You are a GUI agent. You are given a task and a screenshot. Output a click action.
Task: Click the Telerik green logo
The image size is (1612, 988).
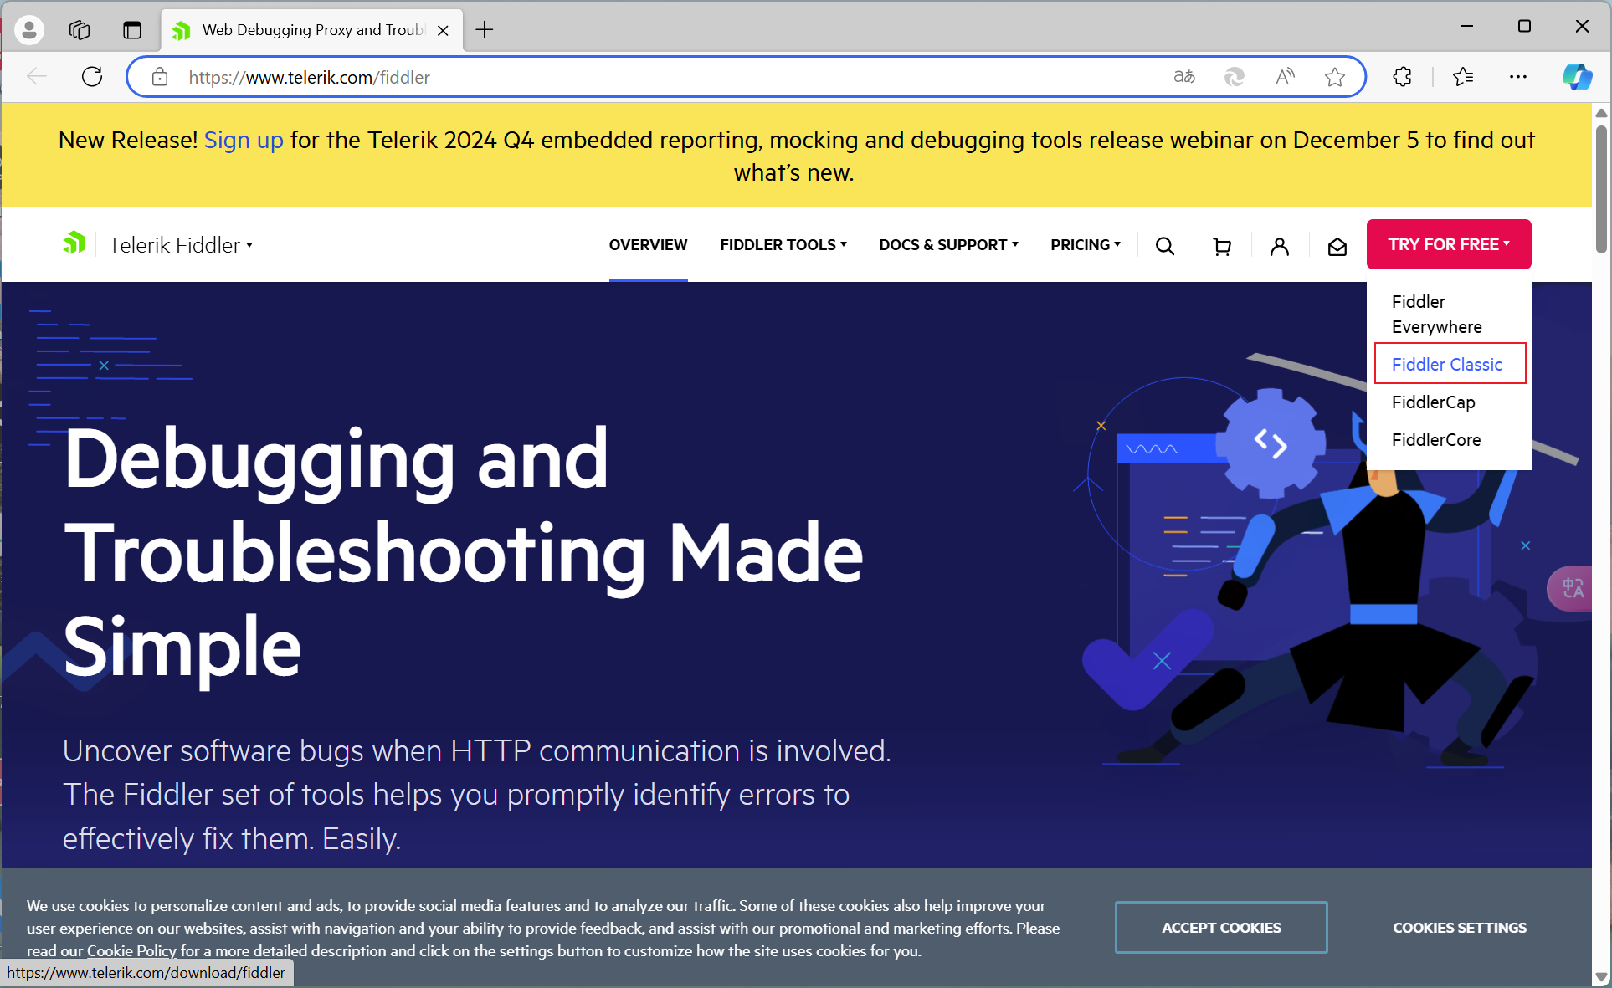pyautogui.click(x=74, y=243)
